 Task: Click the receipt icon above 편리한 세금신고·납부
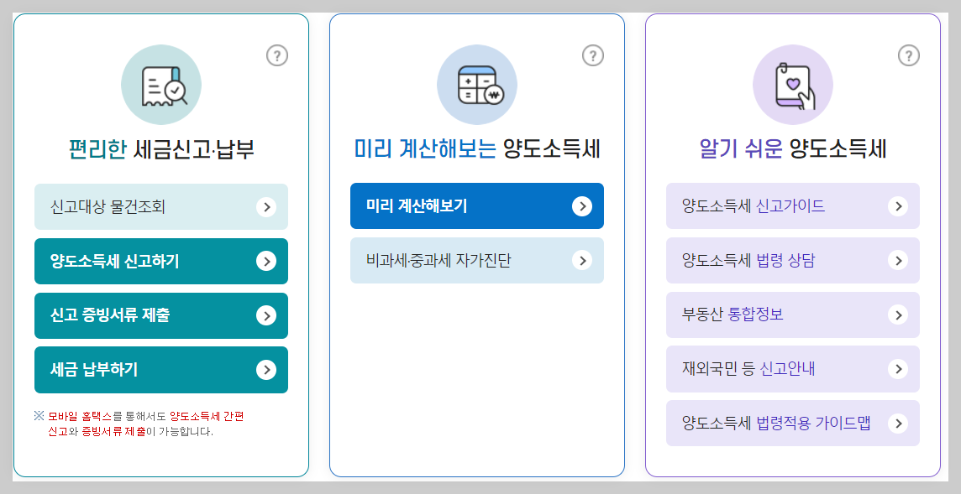click(160, 84)
